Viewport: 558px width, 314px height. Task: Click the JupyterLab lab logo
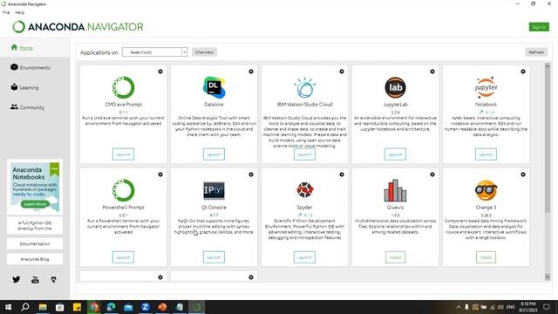(395, 87)
